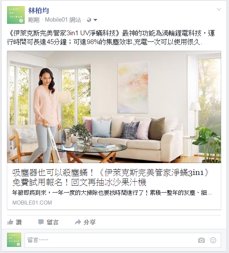Open the Light Up Taiwan profile picture
Screen dimensions: 229x253
point(16,15)
